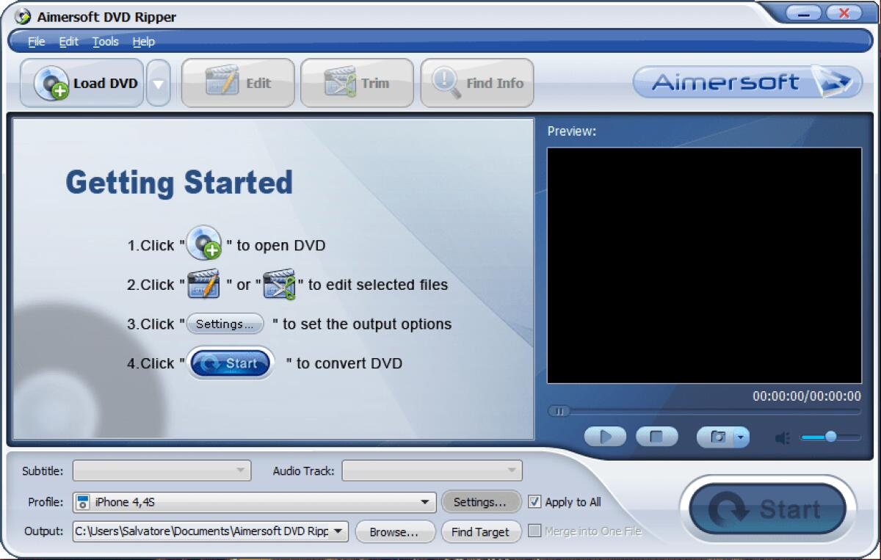Uncheck the Apply to All checkbox
881x560 pixels.
(x=534, y=502)
